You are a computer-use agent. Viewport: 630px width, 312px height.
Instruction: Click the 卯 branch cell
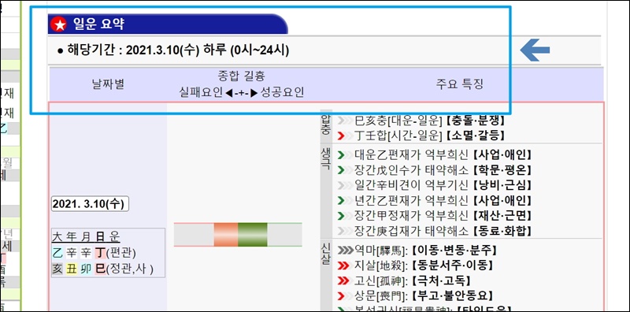click(x=86, y=268)
